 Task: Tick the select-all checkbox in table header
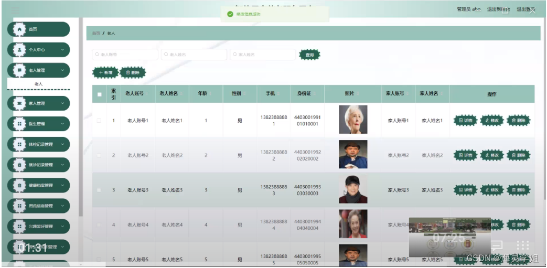coord(100,94)
